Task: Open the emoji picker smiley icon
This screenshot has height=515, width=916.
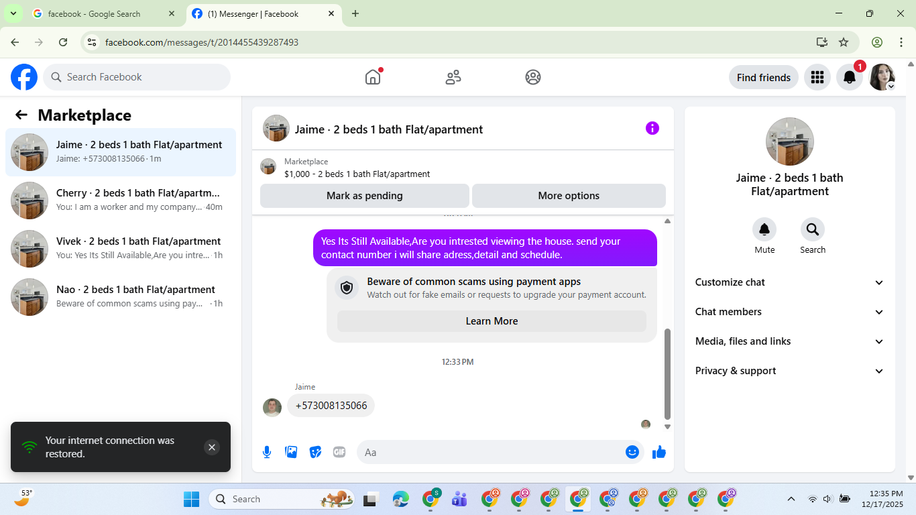Action: click(632, 452)
